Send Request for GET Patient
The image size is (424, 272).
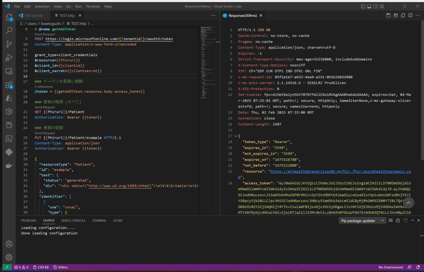click(x=45, y=107)
